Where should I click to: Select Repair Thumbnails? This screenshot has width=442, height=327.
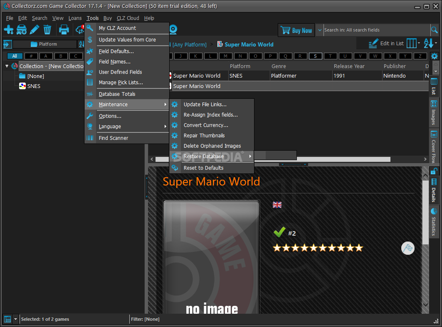pos(212,136)
